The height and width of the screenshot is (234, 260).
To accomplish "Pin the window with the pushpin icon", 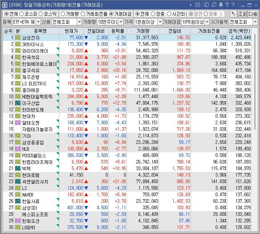I will [x=221, y=5].
